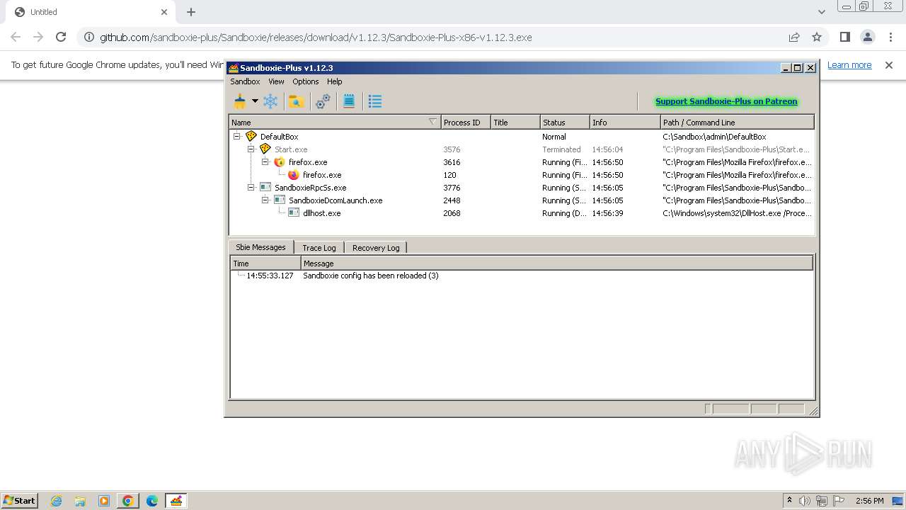Click the parent firefox.exe process icon
This screenshot has width=906, height=510.
tap(280, 162)
